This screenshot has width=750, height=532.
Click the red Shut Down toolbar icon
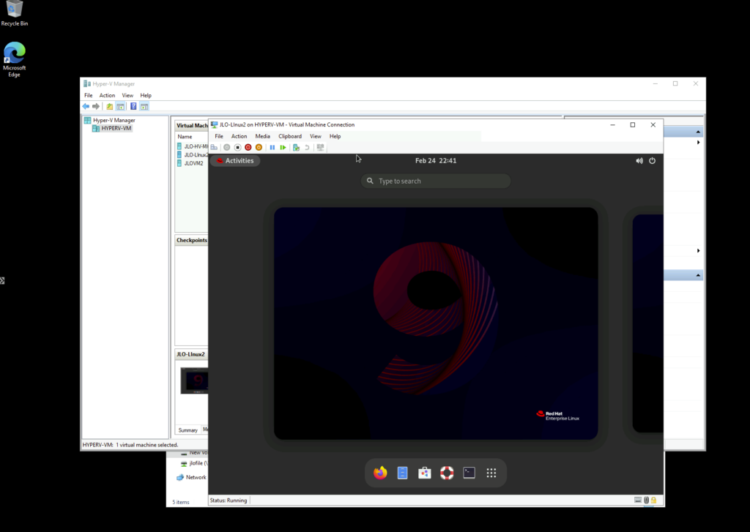pyautogui.click(x=248, y=147)
